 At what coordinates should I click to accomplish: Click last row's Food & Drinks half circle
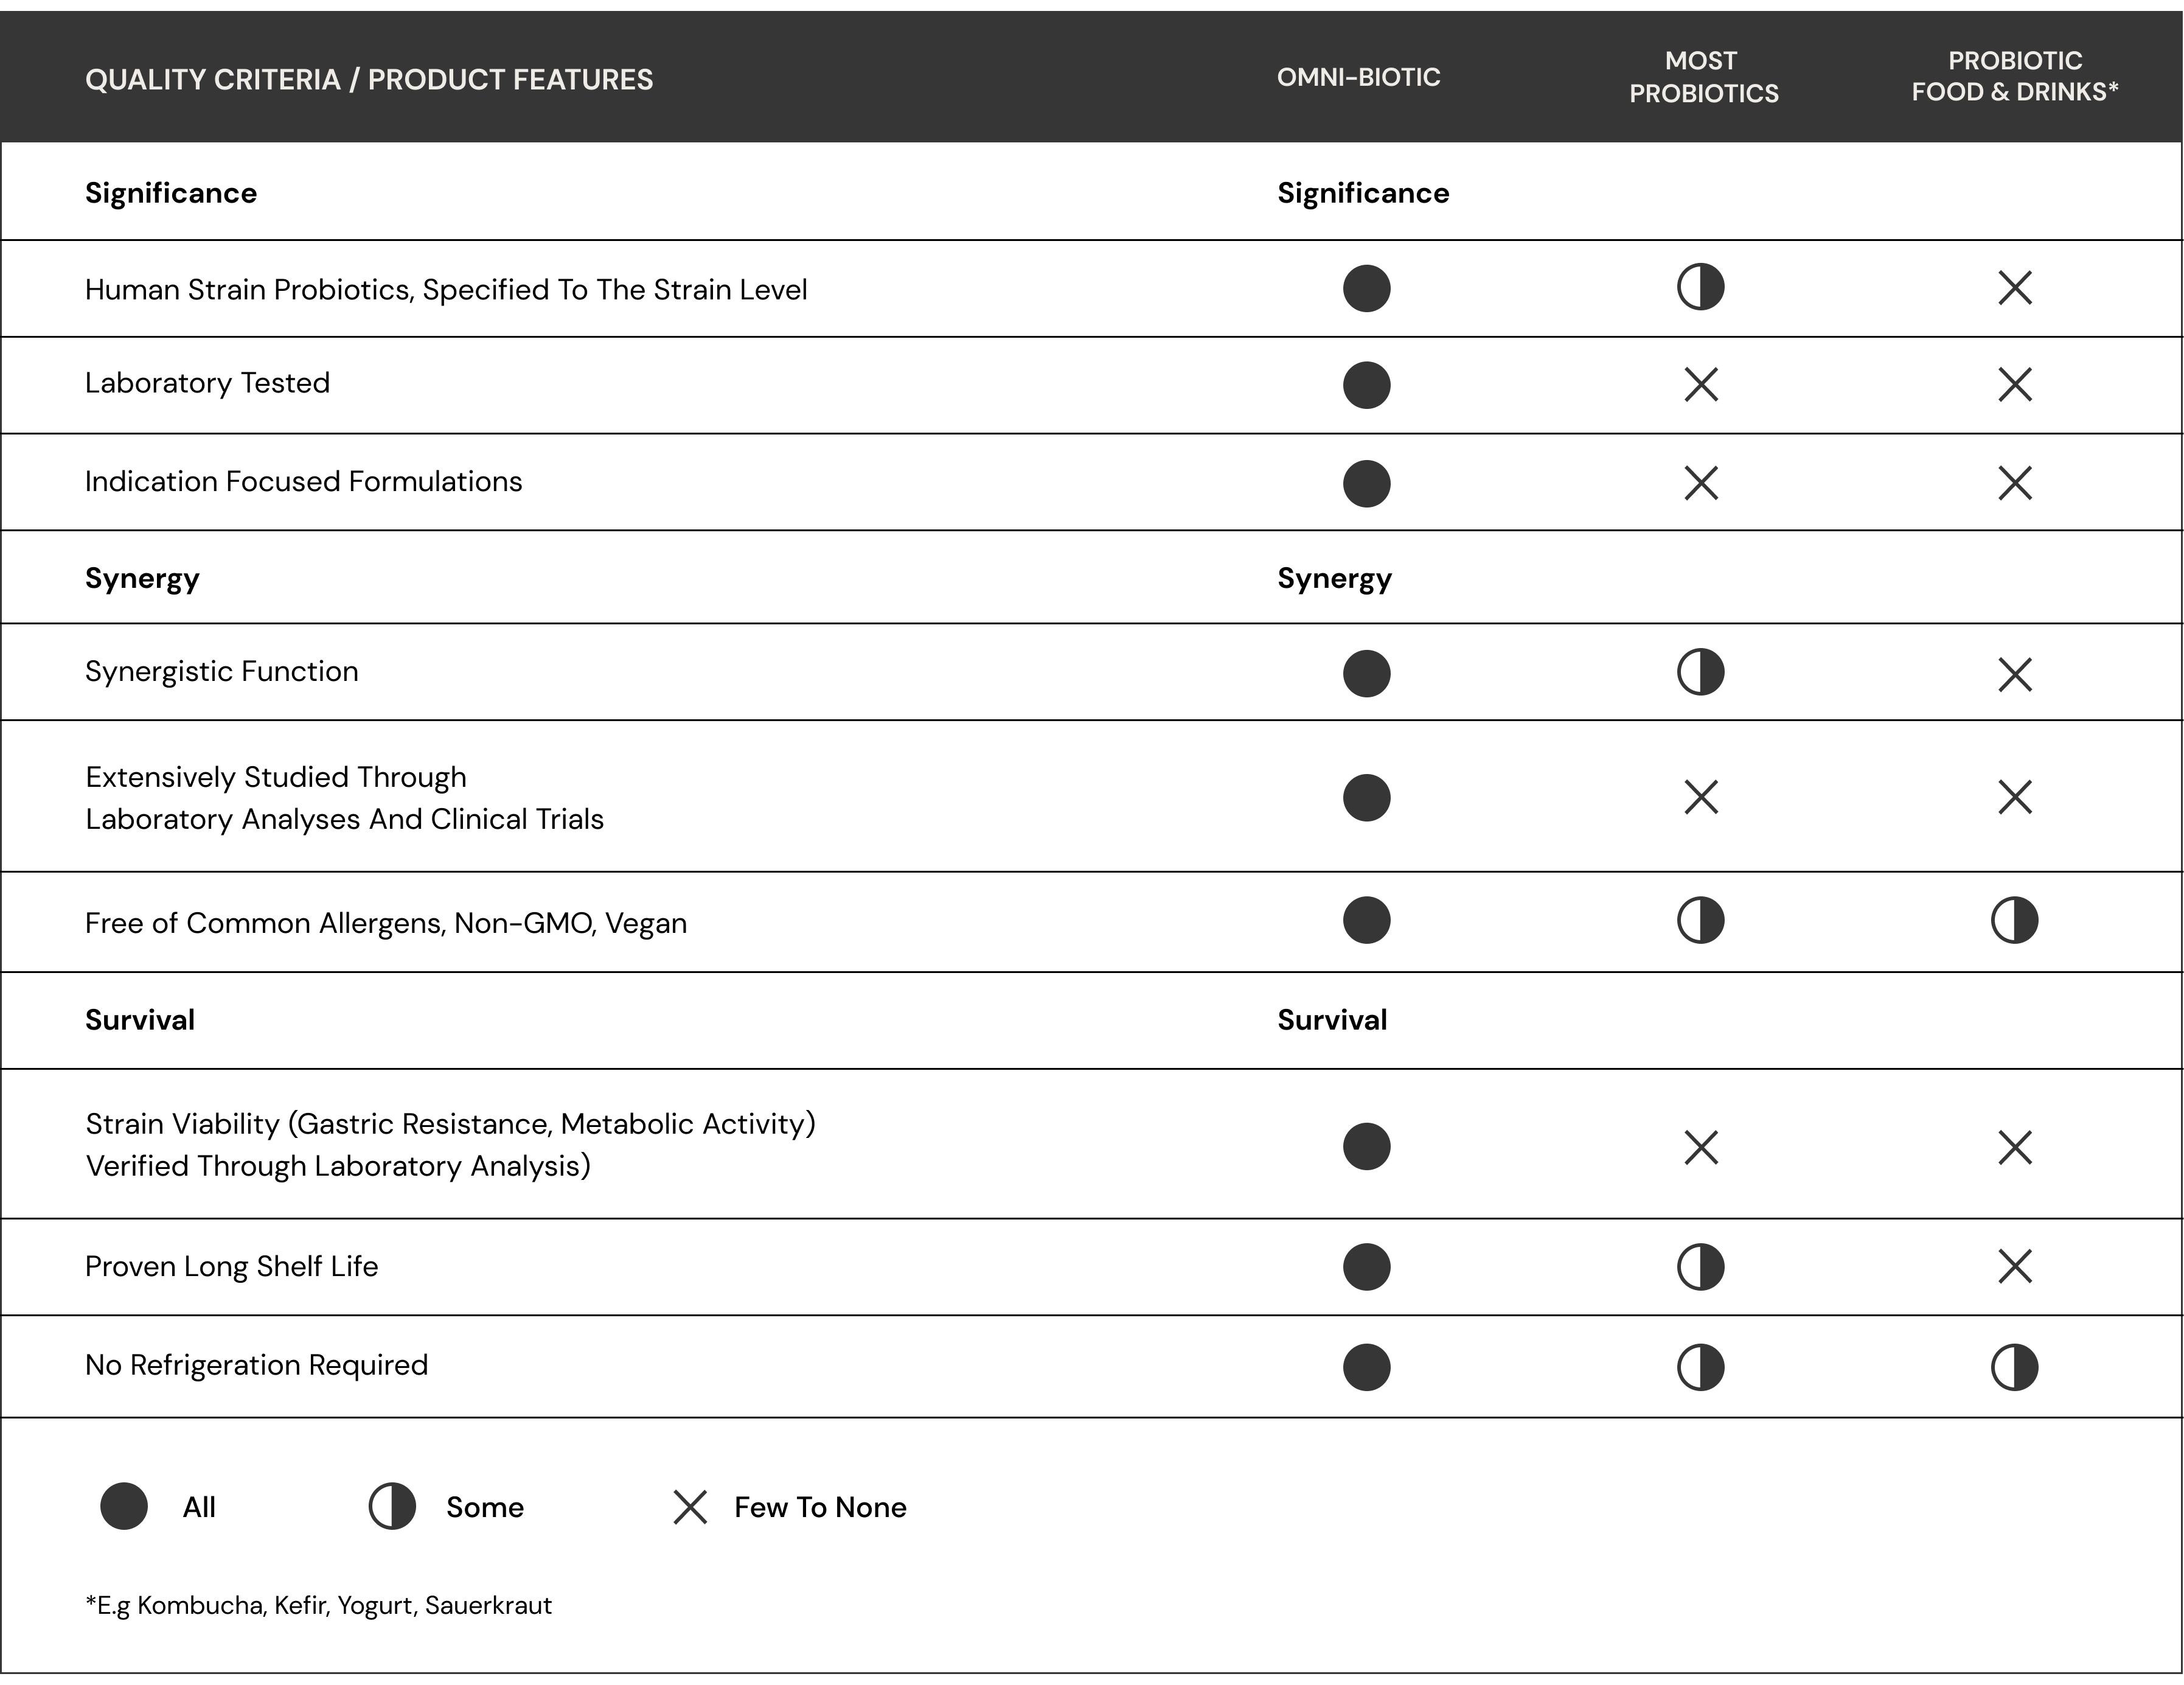2014,1367
